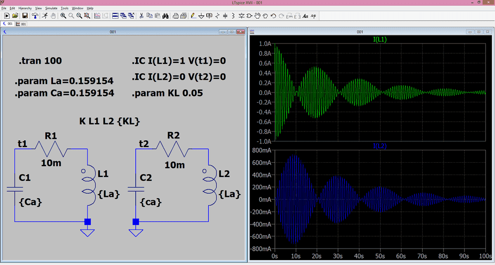Open the Hierarchy menu
The height and width of the screenshot is (265, 495).
pyautogui.click(x=25, y=8)
